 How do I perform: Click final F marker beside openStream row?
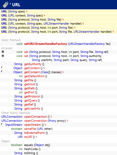(x=2, y=124)
